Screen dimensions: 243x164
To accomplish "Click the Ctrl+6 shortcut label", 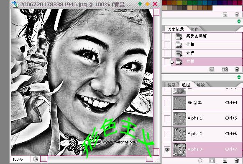I will point(231,134).
